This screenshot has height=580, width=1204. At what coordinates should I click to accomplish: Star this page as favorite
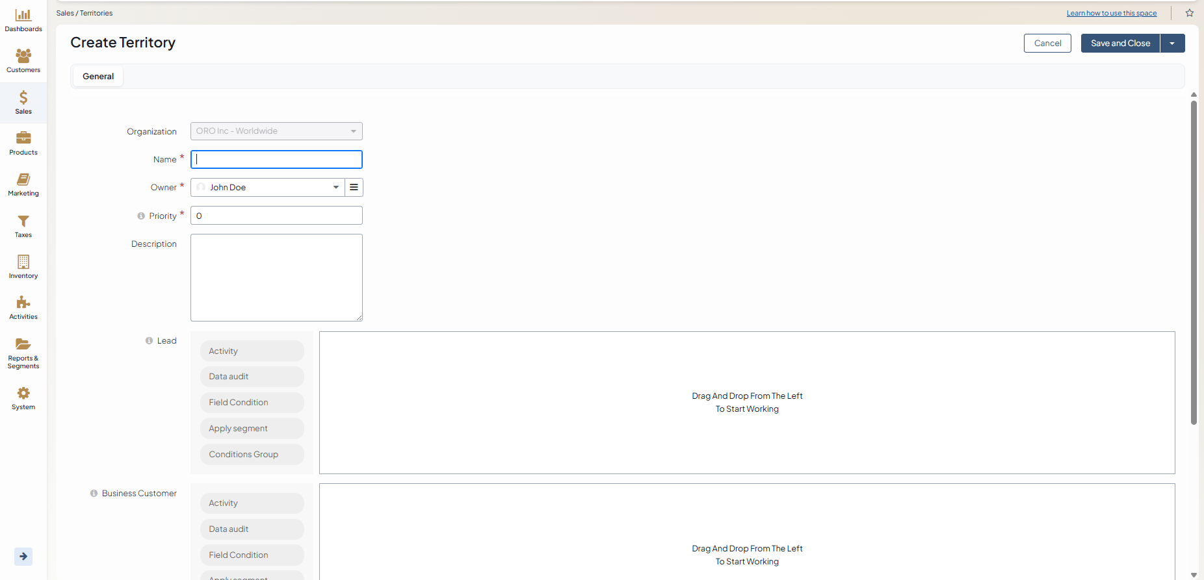(1189, 13)
